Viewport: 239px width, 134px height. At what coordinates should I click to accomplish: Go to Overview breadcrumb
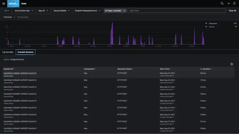click(8, 17)
